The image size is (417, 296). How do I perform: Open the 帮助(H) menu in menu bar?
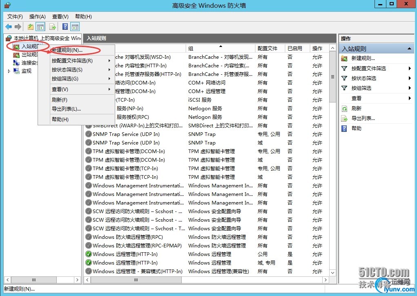[83, 17]
